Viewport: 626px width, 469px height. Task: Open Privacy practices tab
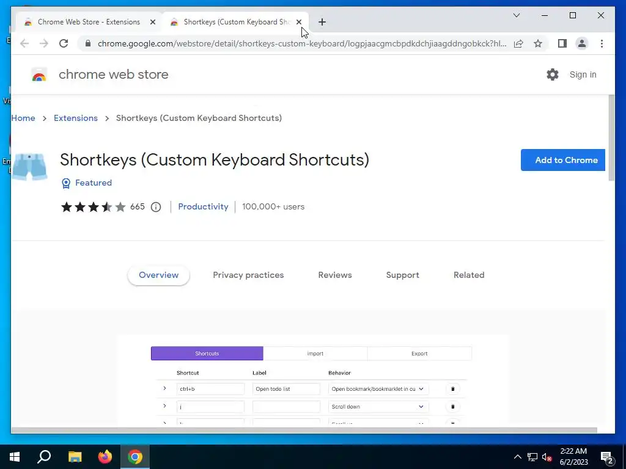coord(248,275)
